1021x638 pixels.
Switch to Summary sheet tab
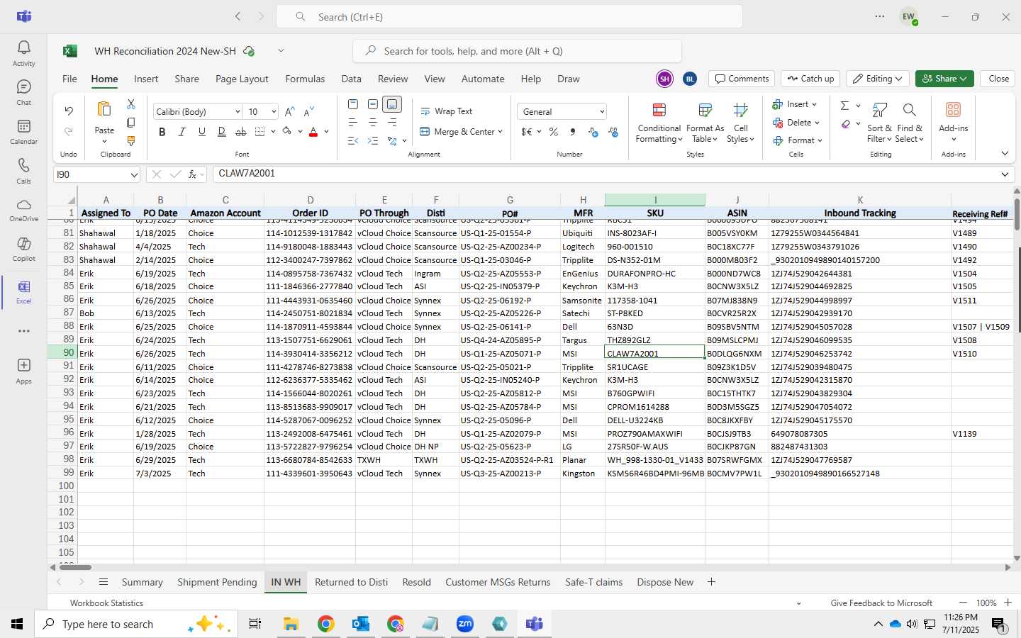pos(142,582)
